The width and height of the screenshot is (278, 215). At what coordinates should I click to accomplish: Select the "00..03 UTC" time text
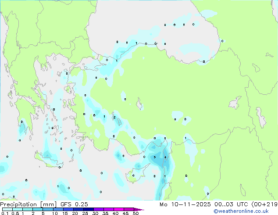coord(231,204)
